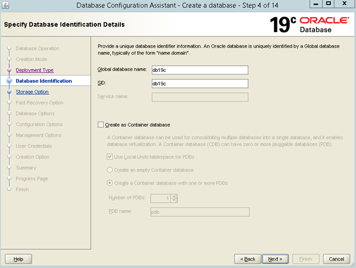Viewport: 356px width, 268px height.
Task: Close the Database Configuration Assistant window
Action: [345, 4]
